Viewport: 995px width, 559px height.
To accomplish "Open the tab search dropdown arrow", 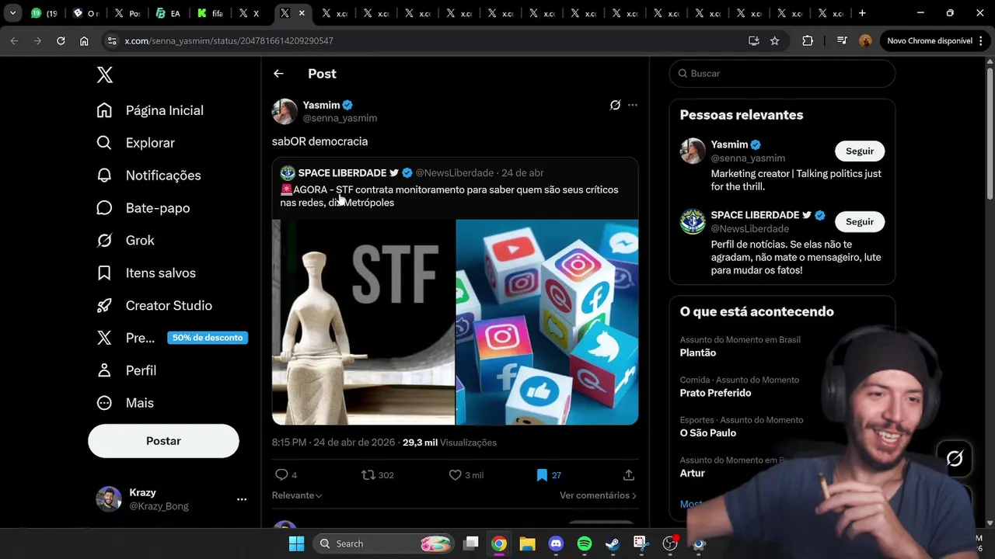I will pos(12,13).
